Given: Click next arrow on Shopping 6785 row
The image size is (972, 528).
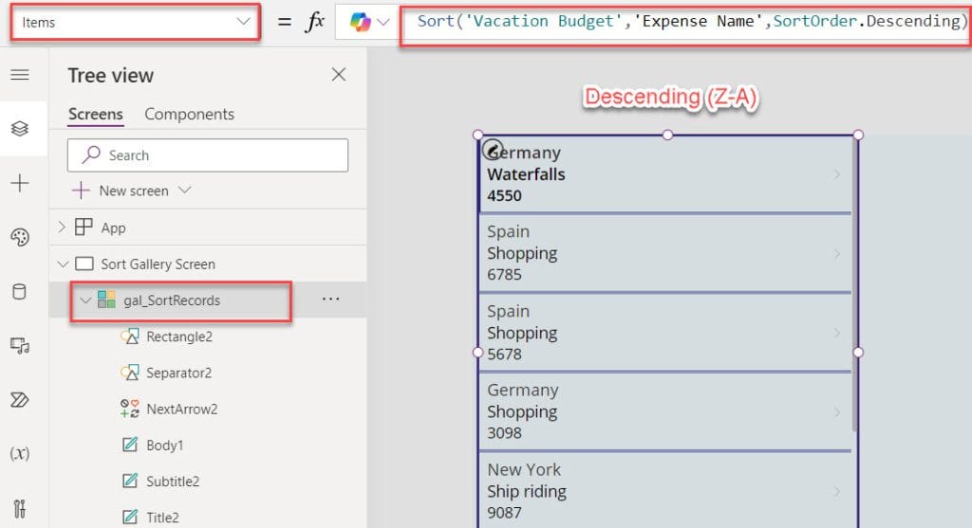Looking at the screenshot, I should [x=837, y=254].
